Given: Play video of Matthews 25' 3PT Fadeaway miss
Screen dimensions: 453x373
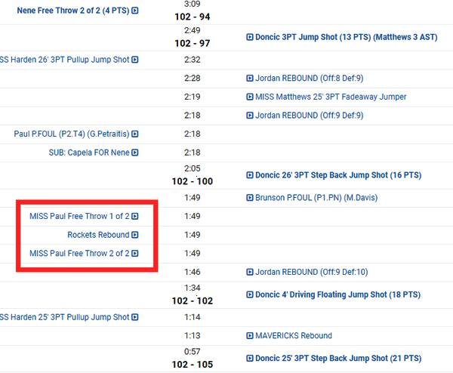Looking at the screenshot, I should tap(250, 97).
